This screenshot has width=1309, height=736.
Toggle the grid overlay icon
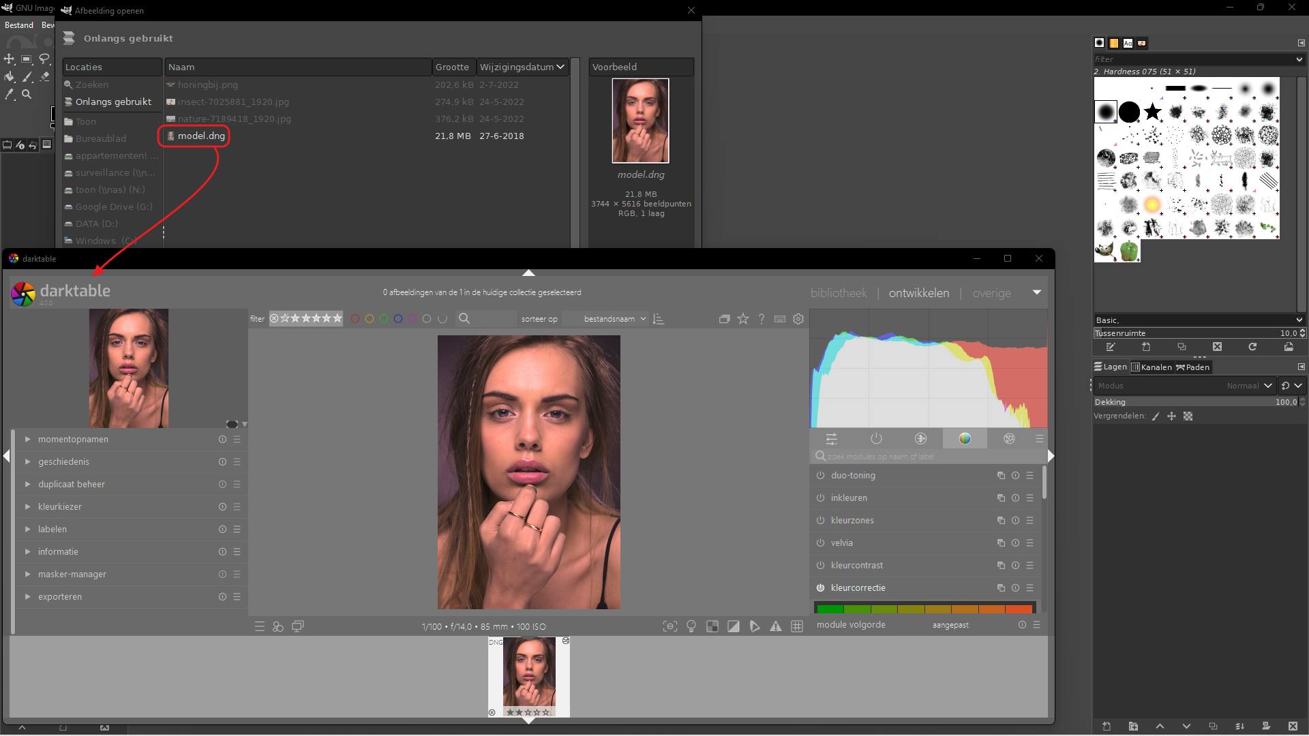tap(798, 626)
